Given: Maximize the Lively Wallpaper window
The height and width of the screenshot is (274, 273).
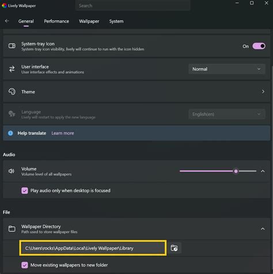Looking at the screenshot, I should click(252, 3).
